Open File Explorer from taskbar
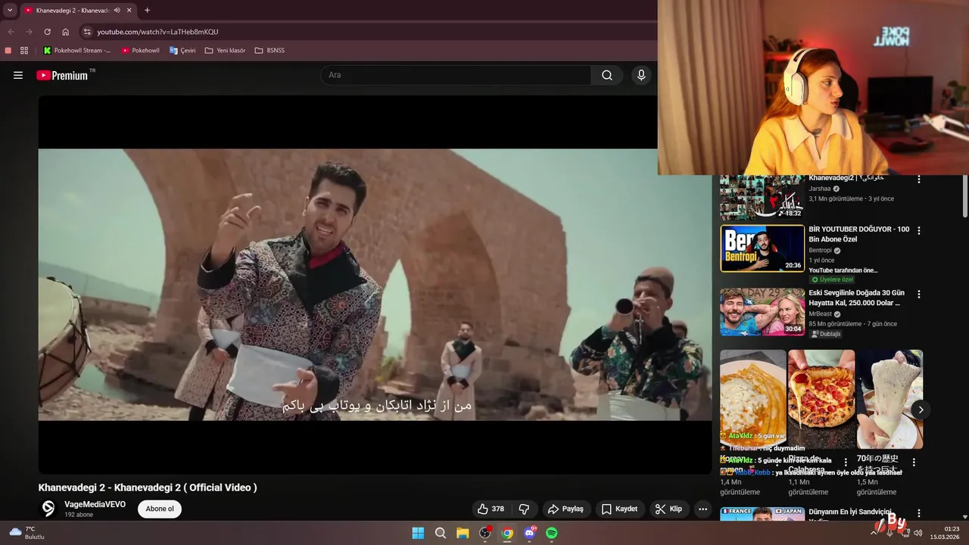969x545 pixels. coord(463,533)
